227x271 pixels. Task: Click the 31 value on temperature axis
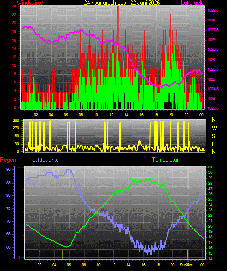[x=210, y=167]
